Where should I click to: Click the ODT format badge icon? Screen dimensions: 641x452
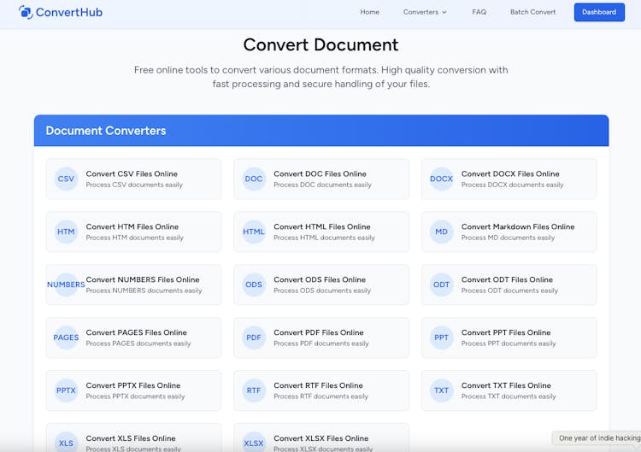tap(441, 285)
